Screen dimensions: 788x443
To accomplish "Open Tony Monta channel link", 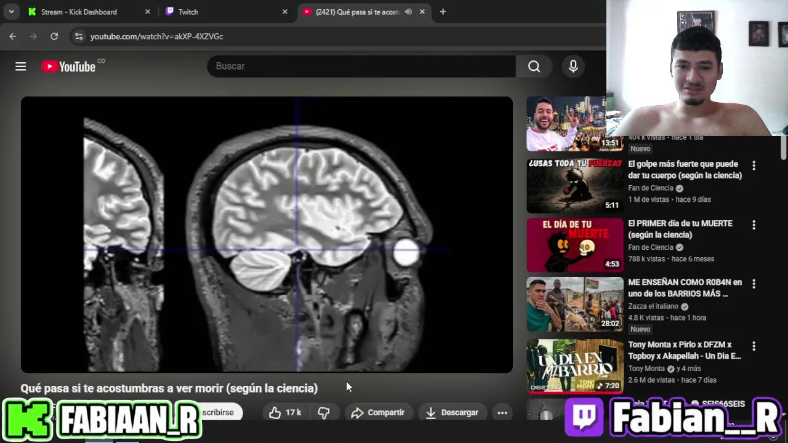I will pos(646,369).
